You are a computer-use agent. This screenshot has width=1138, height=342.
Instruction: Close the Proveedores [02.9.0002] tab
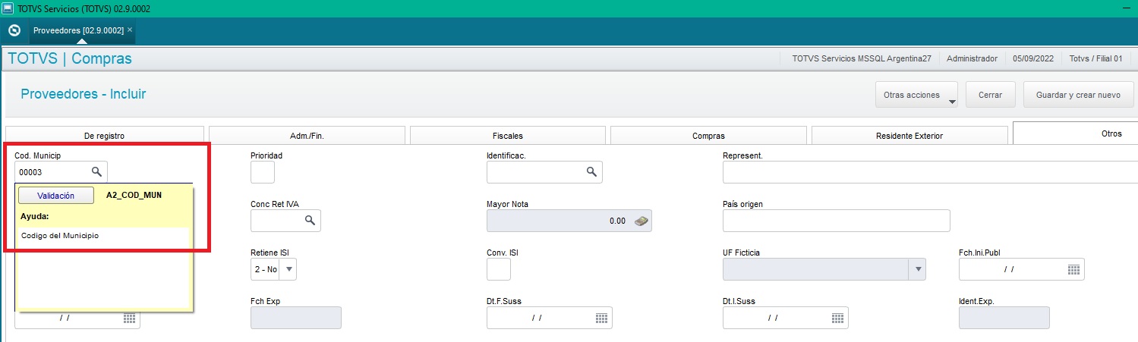(130, 30)
